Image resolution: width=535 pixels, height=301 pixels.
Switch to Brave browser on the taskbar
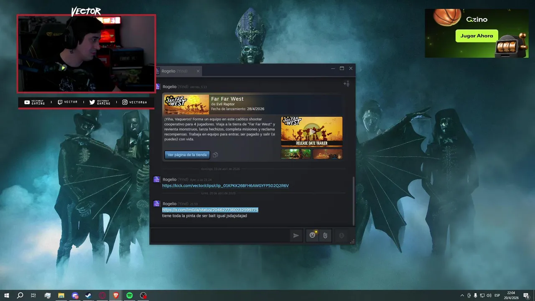point(116,296)
